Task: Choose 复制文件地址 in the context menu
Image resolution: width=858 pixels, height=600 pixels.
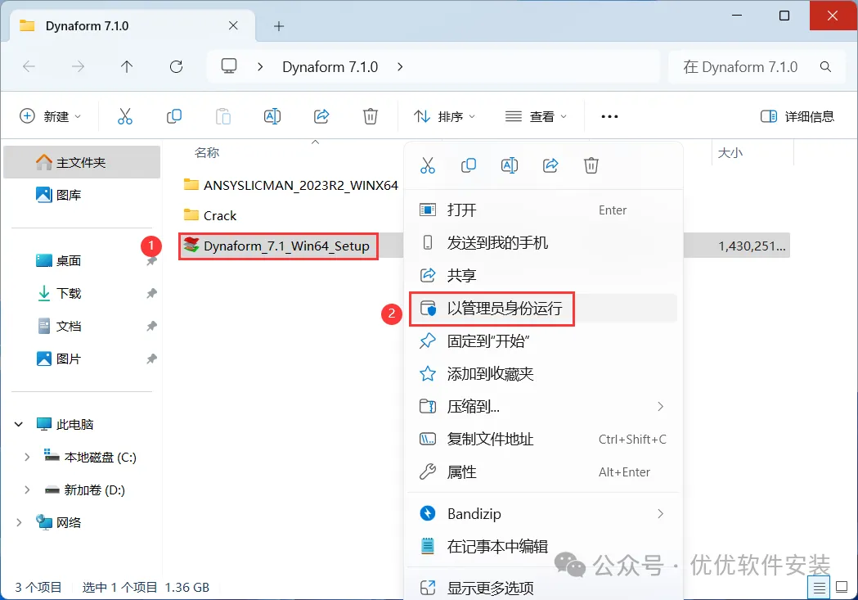Action: pyautogui.click(x=543, y=439)
